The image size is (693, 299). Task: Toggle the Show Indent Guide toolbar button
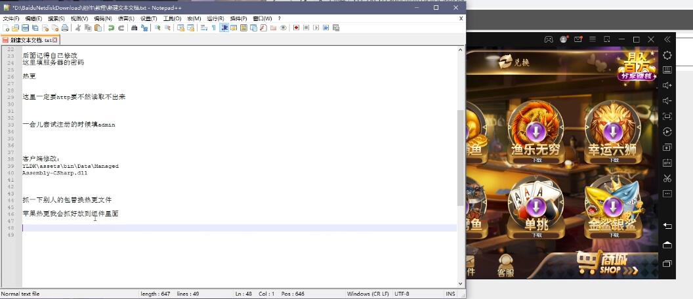click(x=224, y=28)
